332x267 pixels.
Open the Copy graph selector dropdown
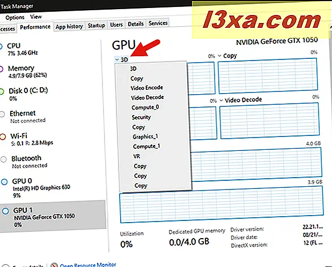point(227,56)
